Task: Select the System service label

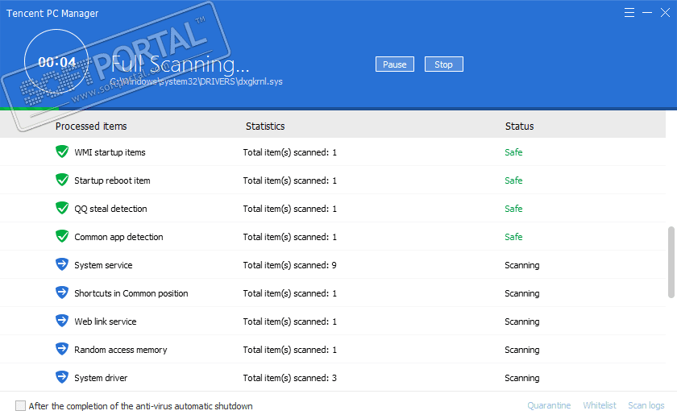Action: point(103,265)
